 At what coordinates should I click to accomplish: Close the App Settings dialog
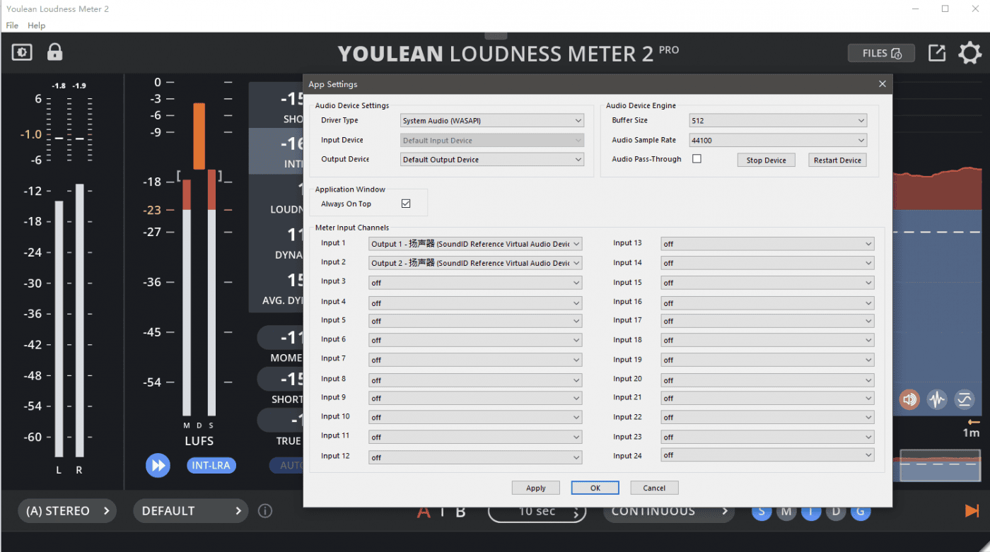pyautogui.click(x=882, y=84)
